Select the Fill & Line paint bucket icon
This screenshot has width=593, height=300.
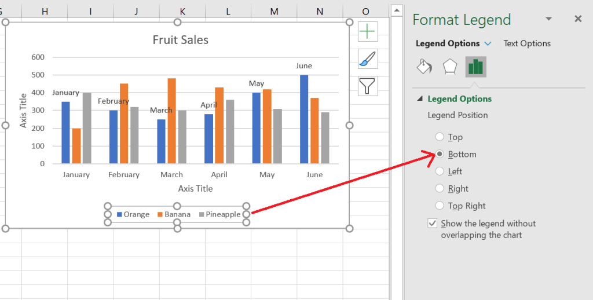[424, 67]
